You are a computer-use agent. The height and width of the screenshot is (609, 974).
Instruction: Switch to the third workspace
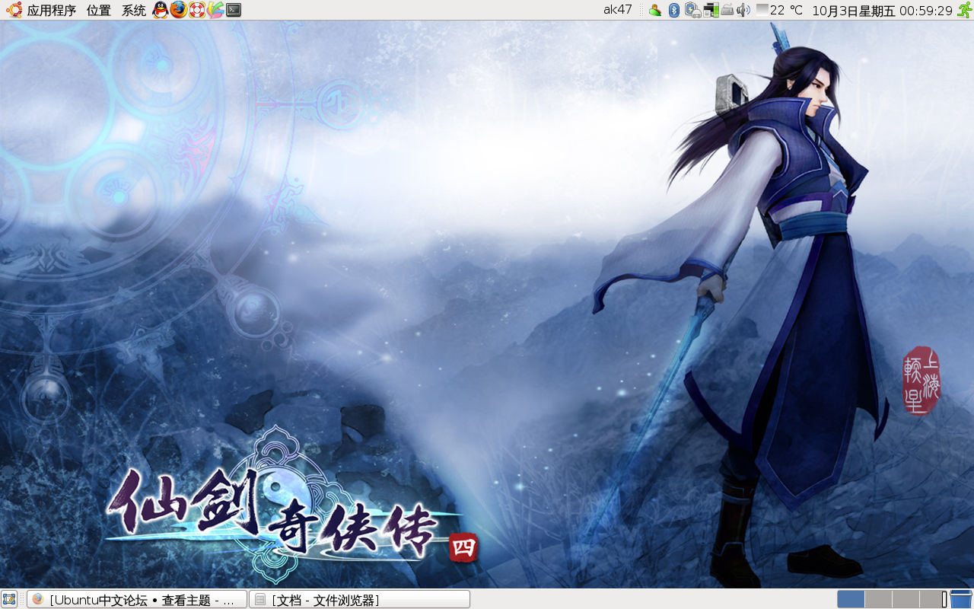[x=906, y=599]
